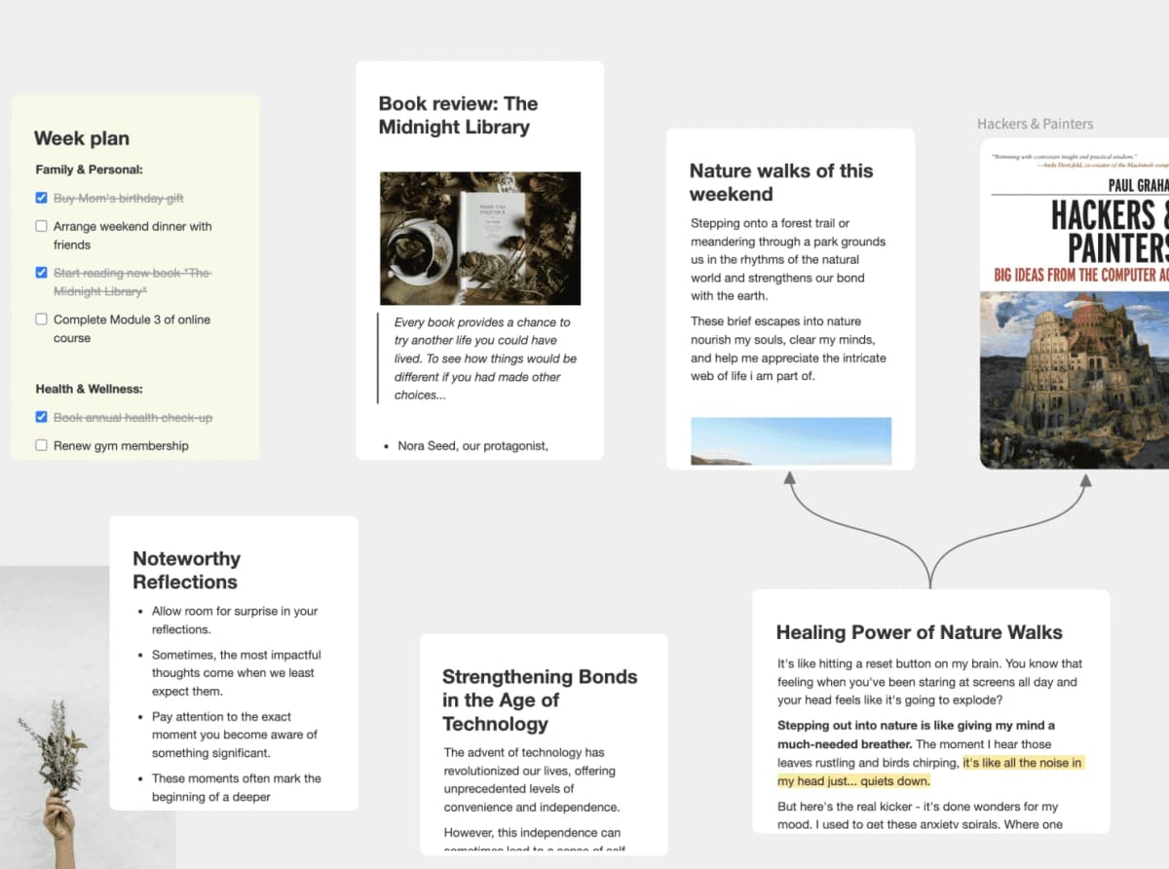The image size is (1169, 869).
Task: Click the quote starting Every book provides a chance
Action: (486, 359)
